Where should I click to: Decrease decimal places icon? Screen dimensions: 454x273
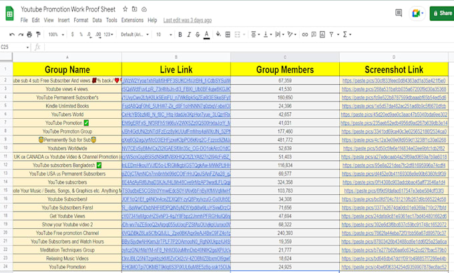tap(89, 35)
